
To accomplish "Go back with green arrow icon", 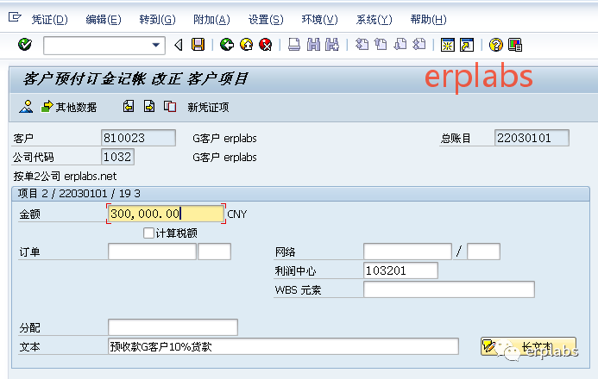I will [x=227, y=45].
